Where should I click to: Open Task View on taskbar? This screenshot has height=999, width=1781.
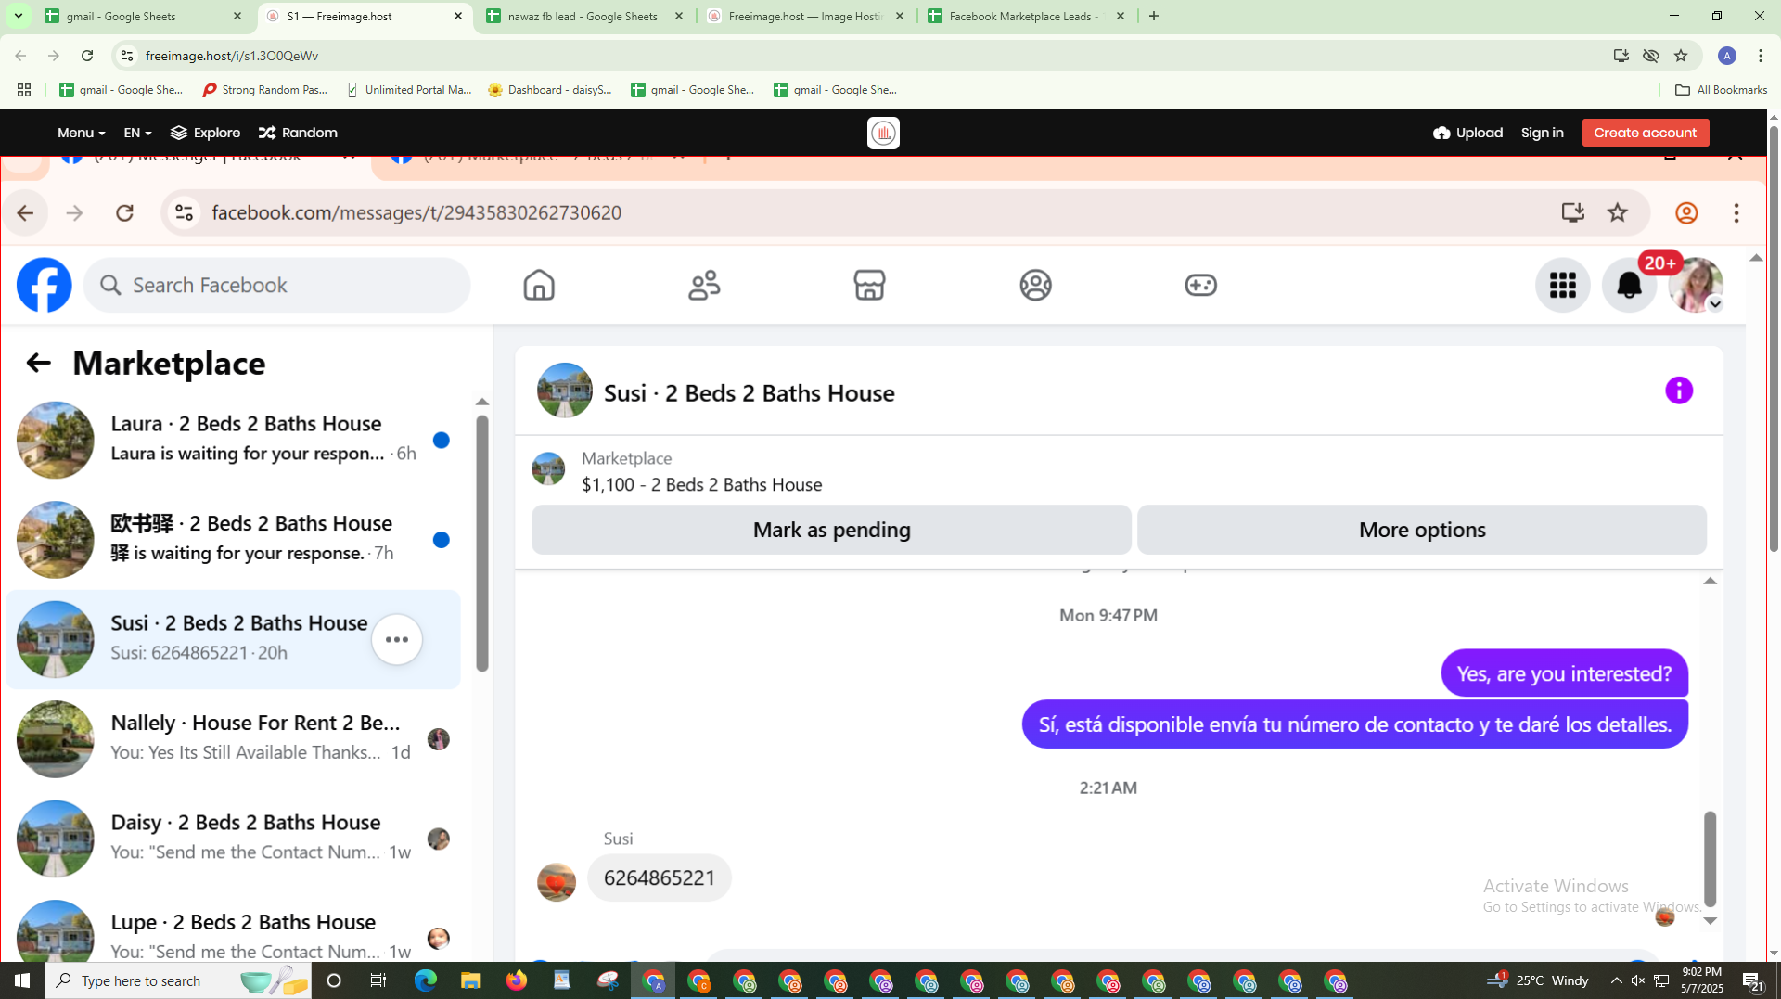[x=378, y=980]
